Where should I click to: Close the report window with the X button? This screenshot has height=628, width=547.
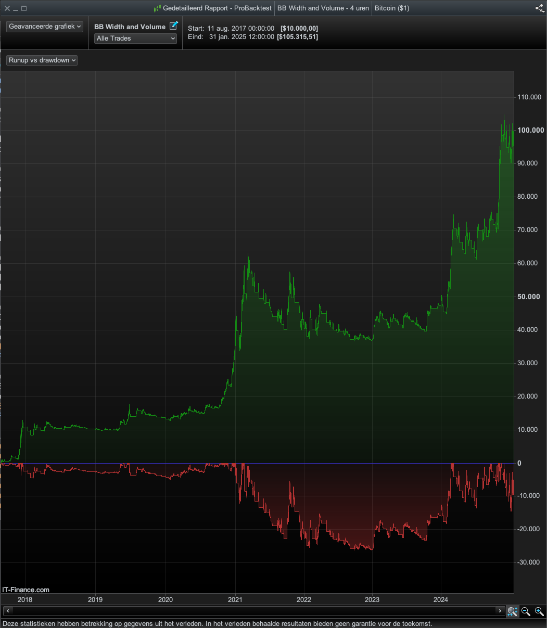7,9
